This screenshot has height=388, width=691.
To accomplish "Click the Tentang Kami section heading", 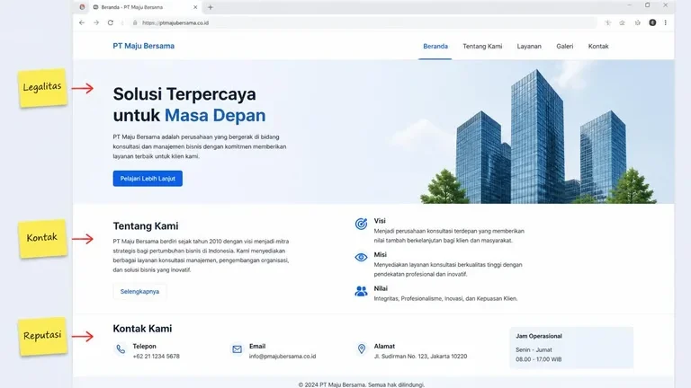I will coord(146,226).
